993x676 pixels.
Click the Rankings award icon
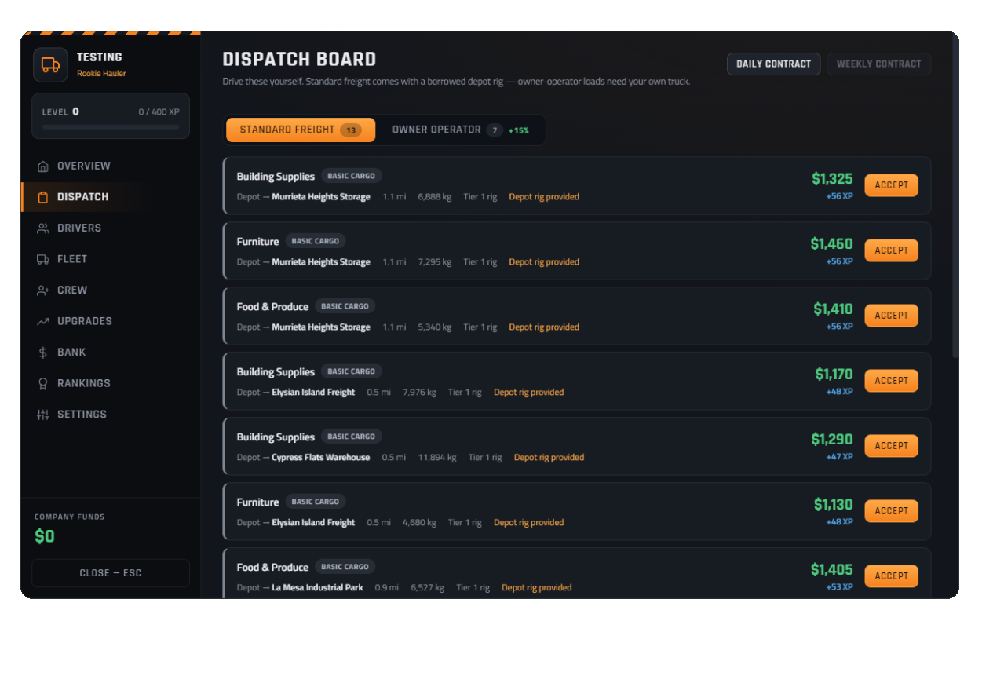43,383
